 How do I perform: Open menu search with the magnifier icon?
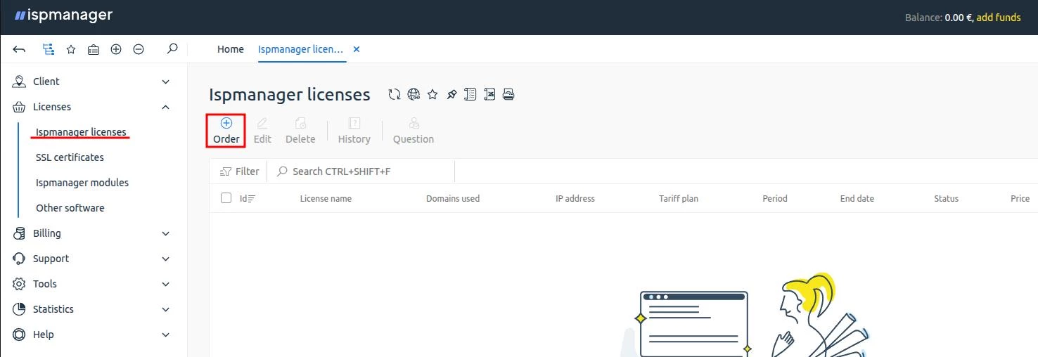(172, 49)
